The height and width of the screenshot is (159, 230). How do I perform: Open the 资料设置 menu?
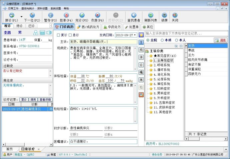click(x=42, y=9)
